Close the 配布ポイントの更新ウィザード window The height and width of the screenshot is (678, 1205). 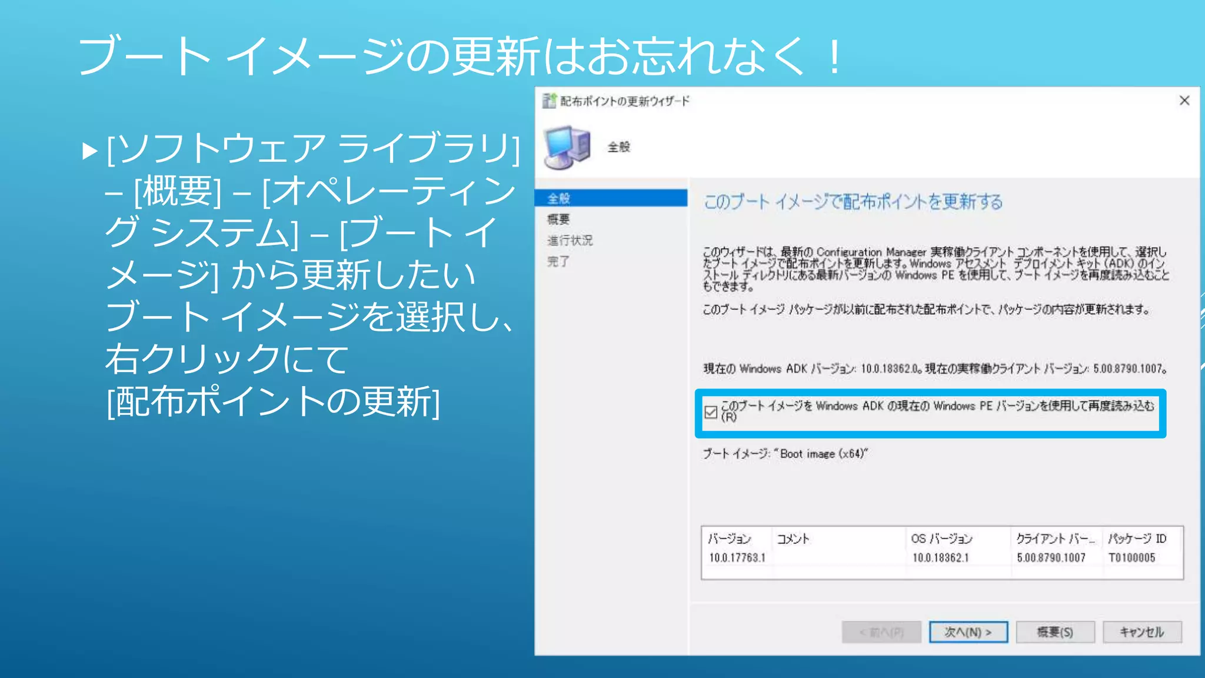(x=1184, y=101)
